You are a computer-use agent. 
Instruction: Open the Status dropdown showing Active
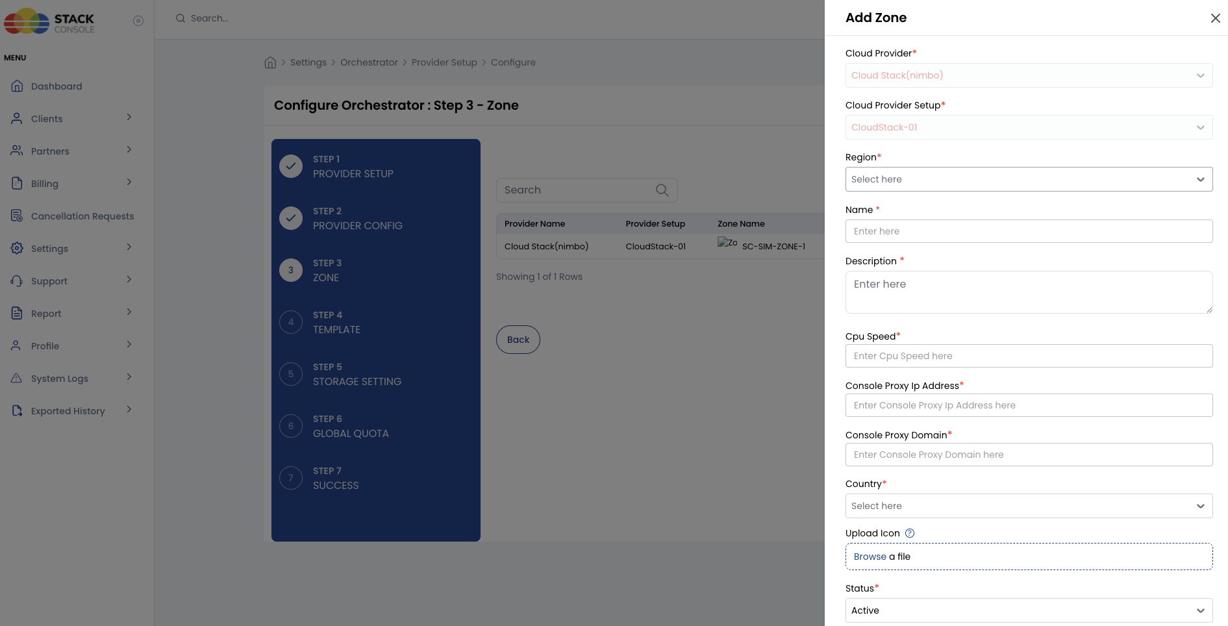pyautogui.click(x=1029, y=610)
